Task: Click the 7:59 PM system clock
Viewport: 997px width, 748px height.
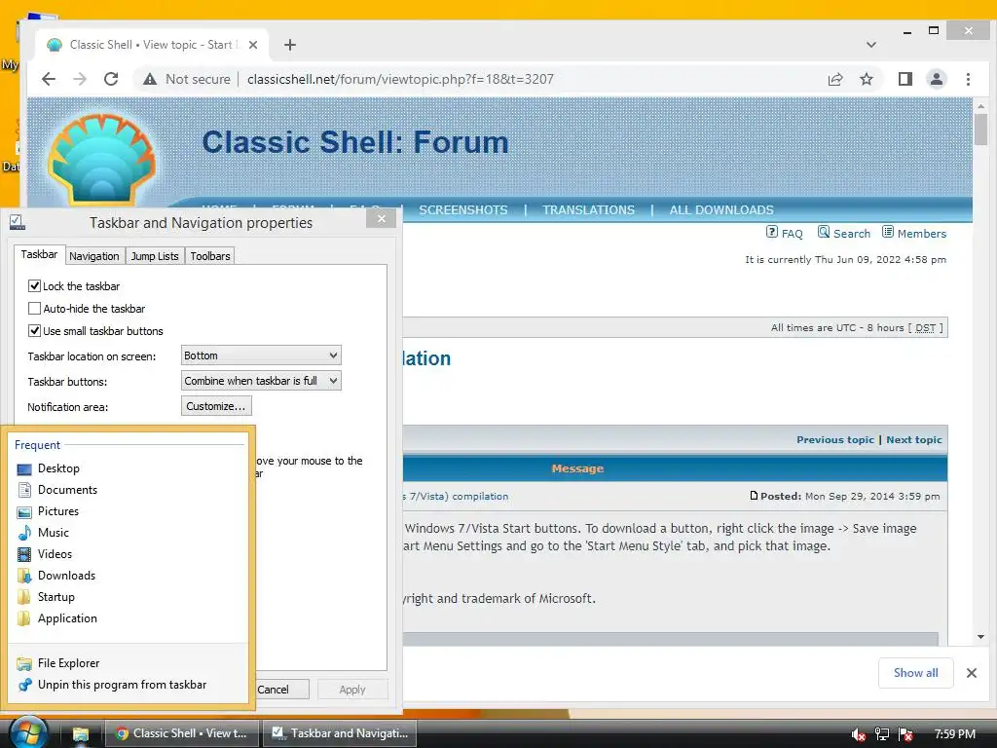Action: (955, 734)
